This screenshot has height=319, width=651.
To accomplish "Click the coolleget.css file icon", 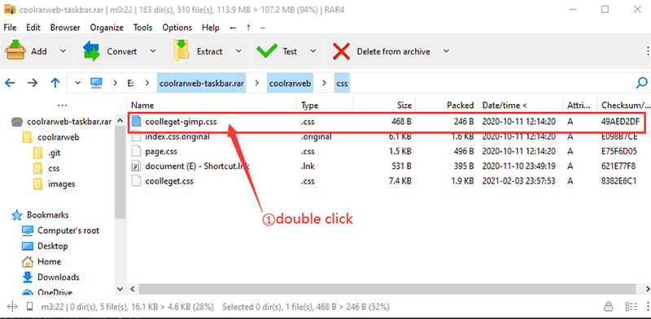I will point(137,181).
